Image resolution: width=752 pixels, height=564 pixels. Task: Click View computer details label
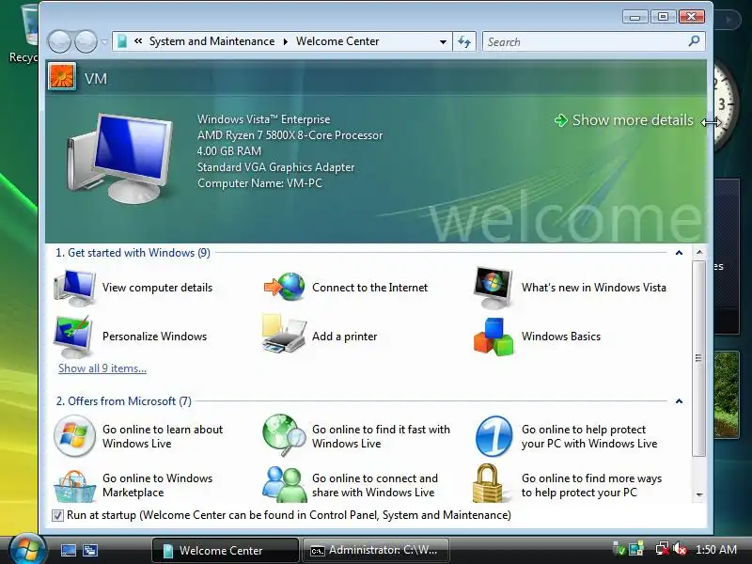157,288
